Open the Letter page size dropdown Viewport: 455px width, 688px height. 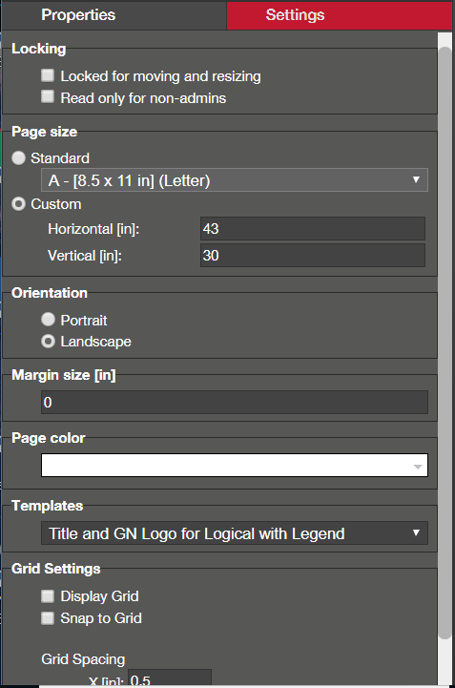(235, 180)
